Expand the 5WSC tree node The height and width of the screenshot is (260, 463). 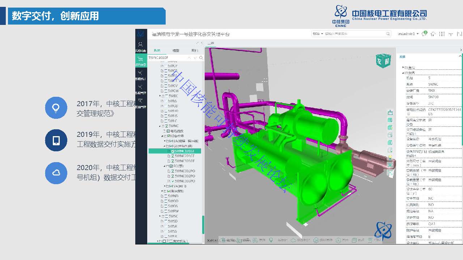[160, 216]
